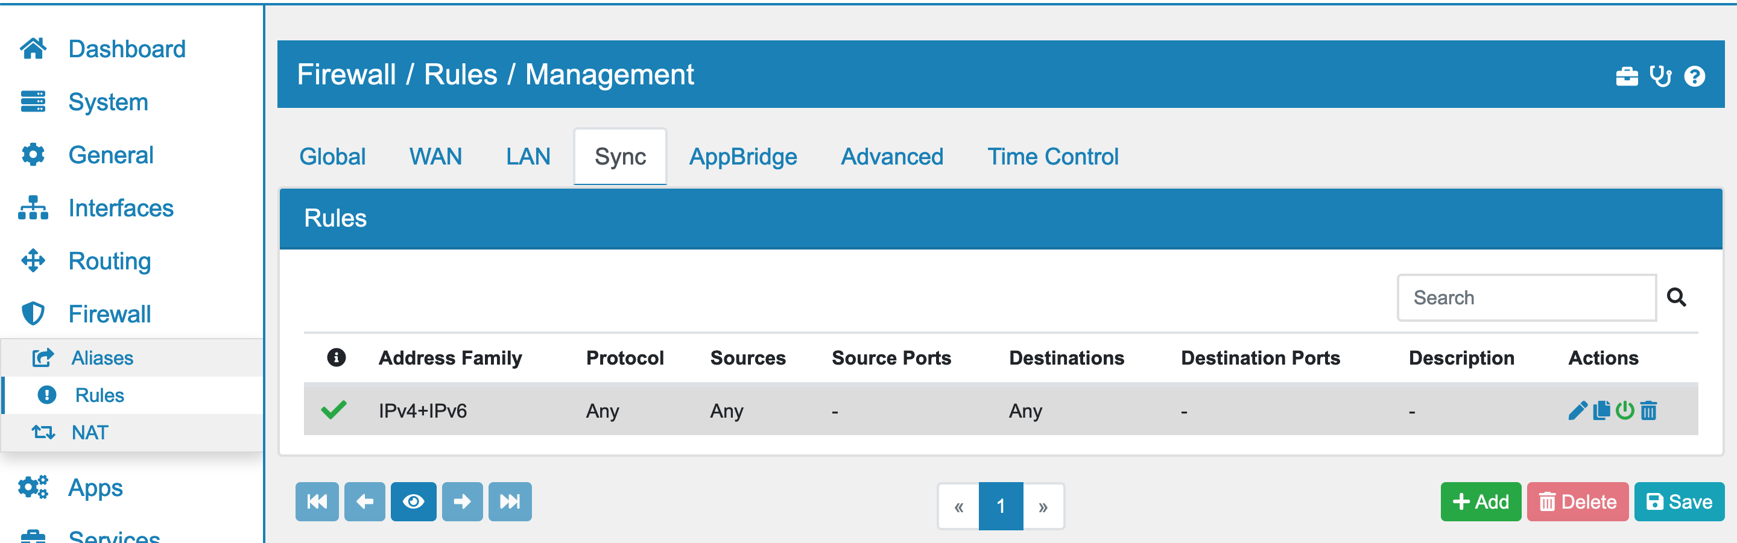
Task: Open the System menu
Action: coord(108,102)
